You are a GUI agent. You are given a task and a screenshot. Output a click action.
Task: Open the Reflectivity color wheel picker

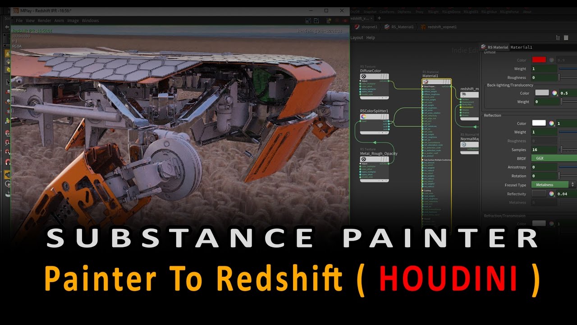tap(551, 194)
